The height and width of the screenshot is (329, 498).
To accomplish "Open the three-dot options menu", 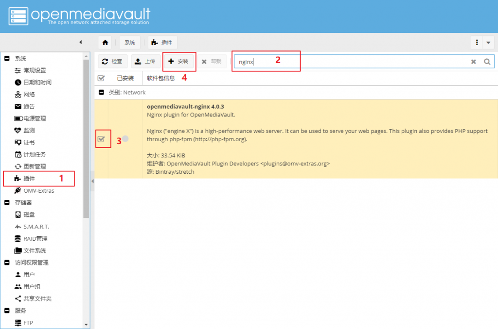I will click(x=477, y=43).
